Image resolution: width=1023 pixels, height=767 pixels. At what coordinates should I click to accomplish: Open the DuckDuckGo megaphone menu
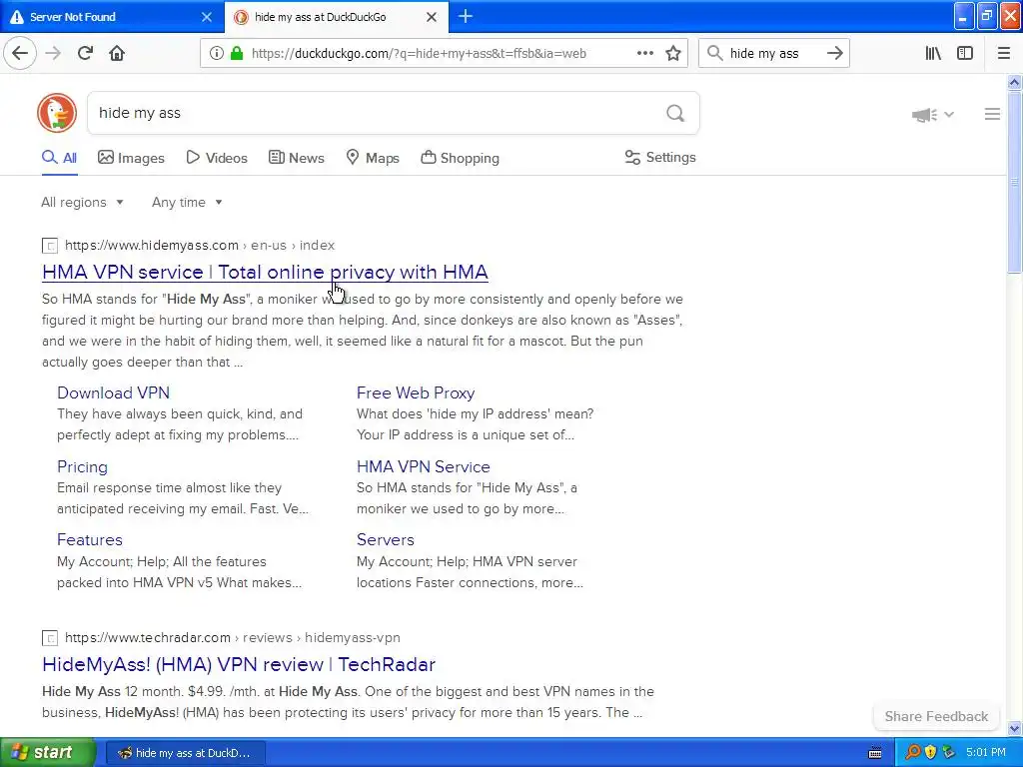(933, 115)
